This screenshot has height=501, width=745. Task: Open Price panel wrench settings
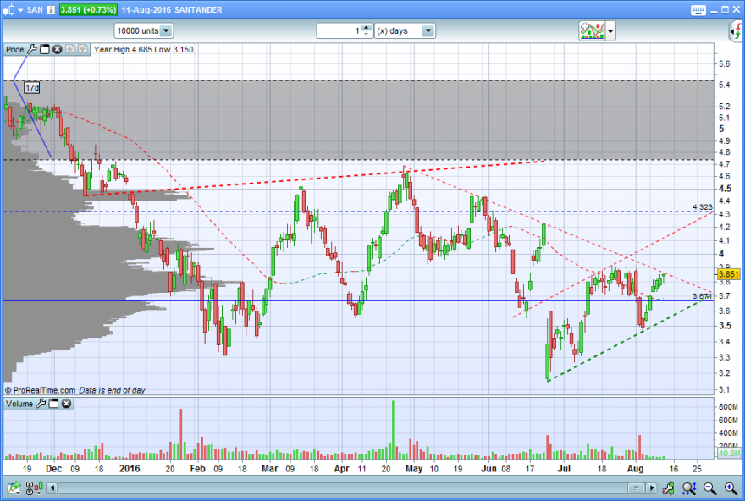point(32,49)
